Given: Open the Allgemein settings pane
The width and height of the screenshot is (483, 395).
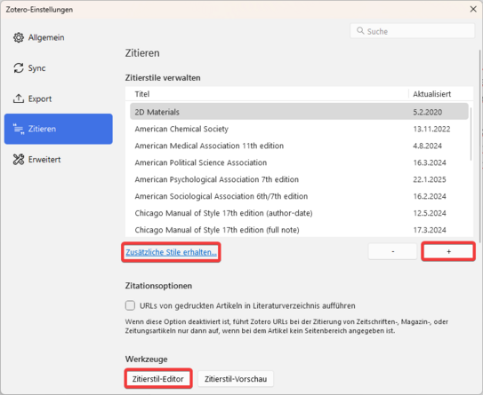Looking at the screenshot, I should [x=59, y=37].
